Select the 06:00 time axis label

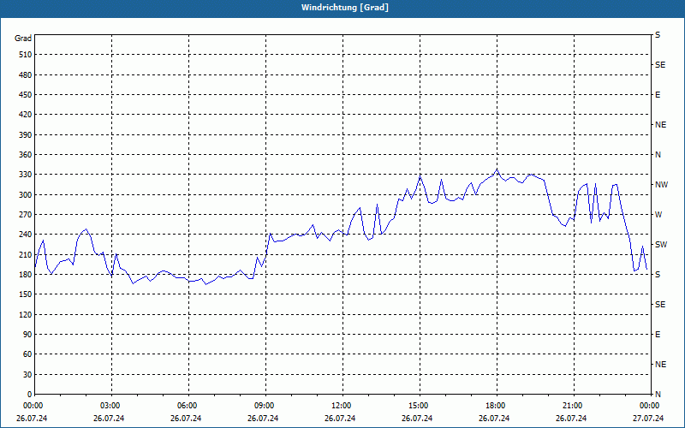[x=188, y=406]
